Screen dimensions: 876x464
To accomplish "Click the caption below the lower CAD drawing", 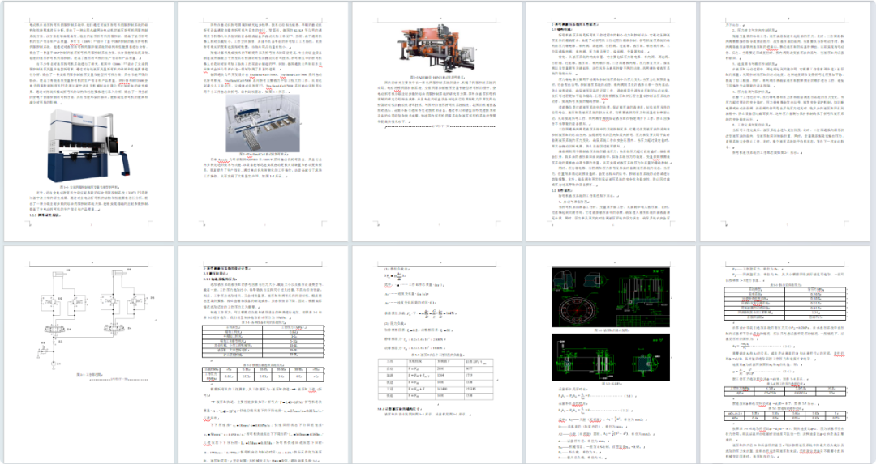I will click(x=612, y=384).
